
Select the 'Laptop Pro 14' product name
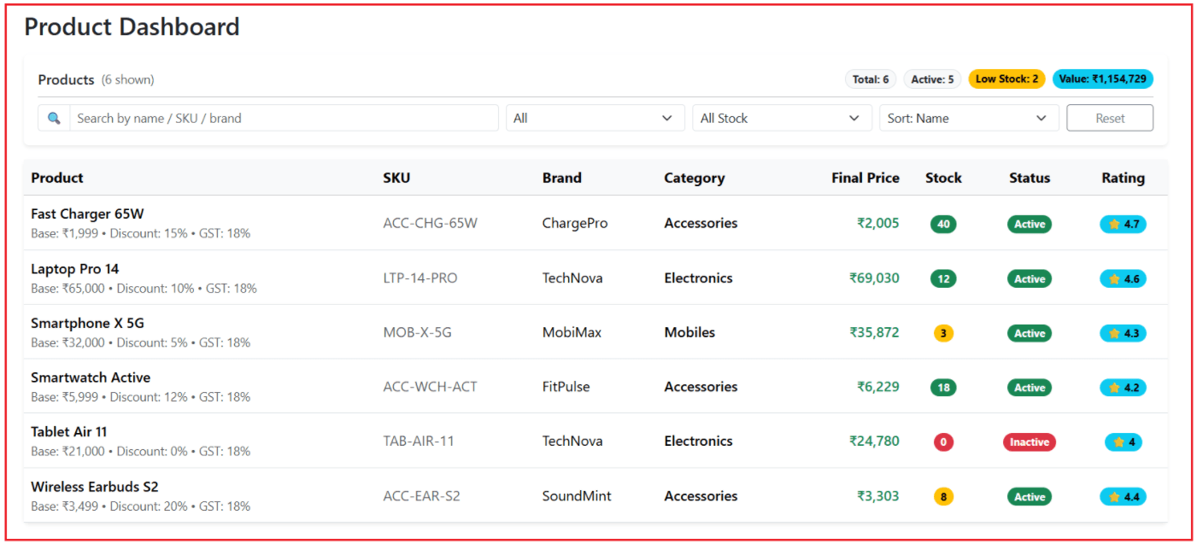click(x=75, y=269)
